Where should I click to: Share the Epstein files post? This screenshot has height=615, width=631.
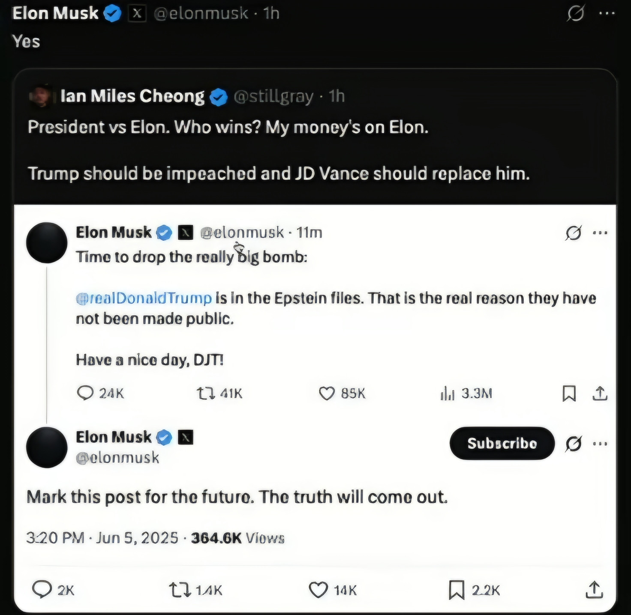600,393
